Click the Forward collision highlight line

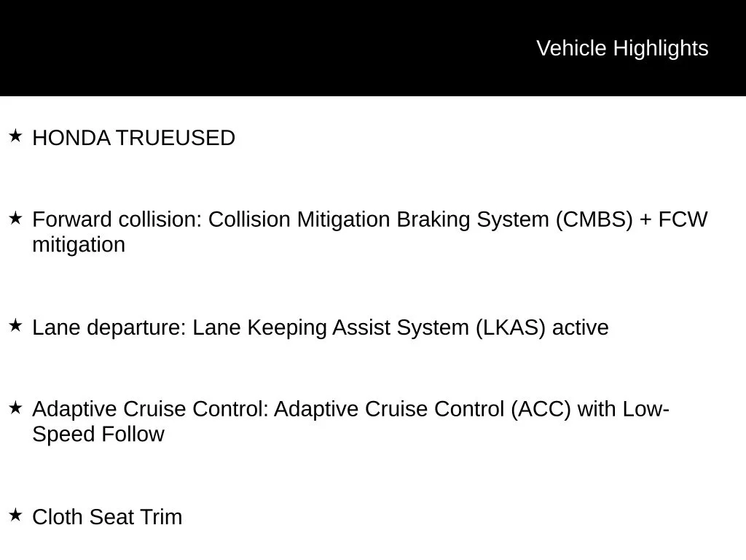(x=370, y=232)
